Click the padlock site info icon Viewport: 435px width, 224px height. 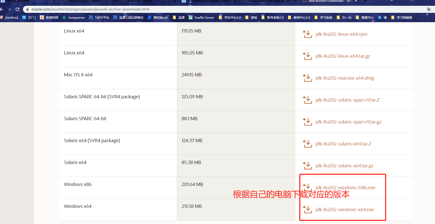28,9
